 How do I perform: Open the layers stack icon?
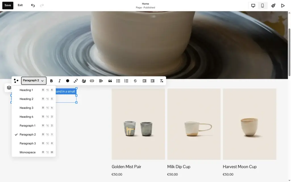[x=9, y=88]
